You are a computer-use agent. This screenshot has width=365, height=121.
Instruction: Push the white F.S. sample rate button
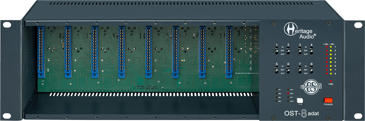[300, 100]
